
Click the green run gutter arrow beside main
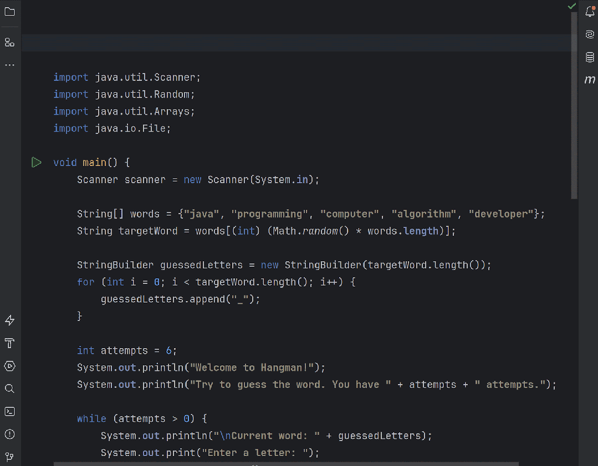(x=37, y=163)
